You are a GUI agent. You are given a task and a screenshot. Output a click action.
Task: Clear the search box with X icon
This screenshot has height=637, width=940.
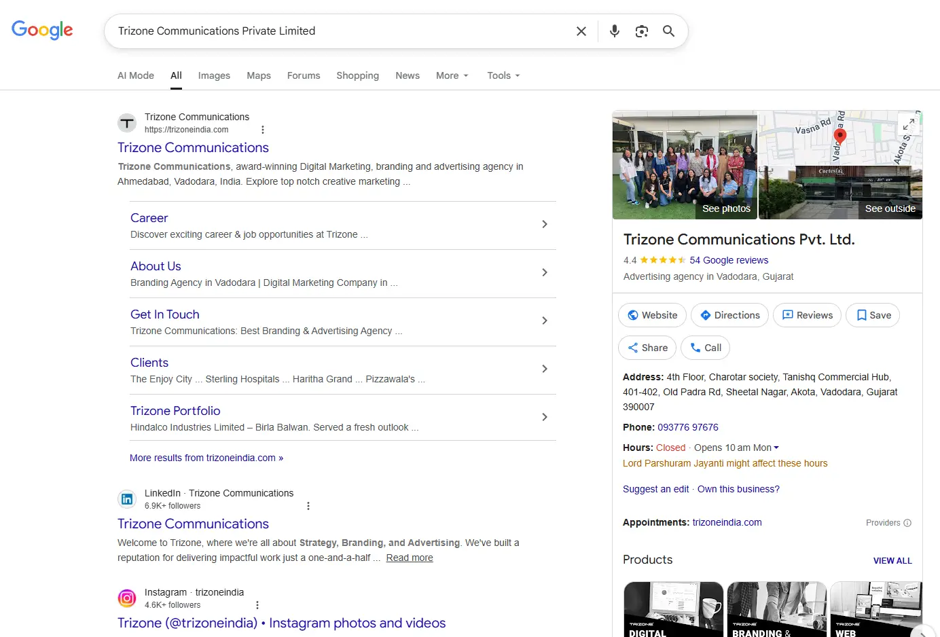tap(581, 31)
